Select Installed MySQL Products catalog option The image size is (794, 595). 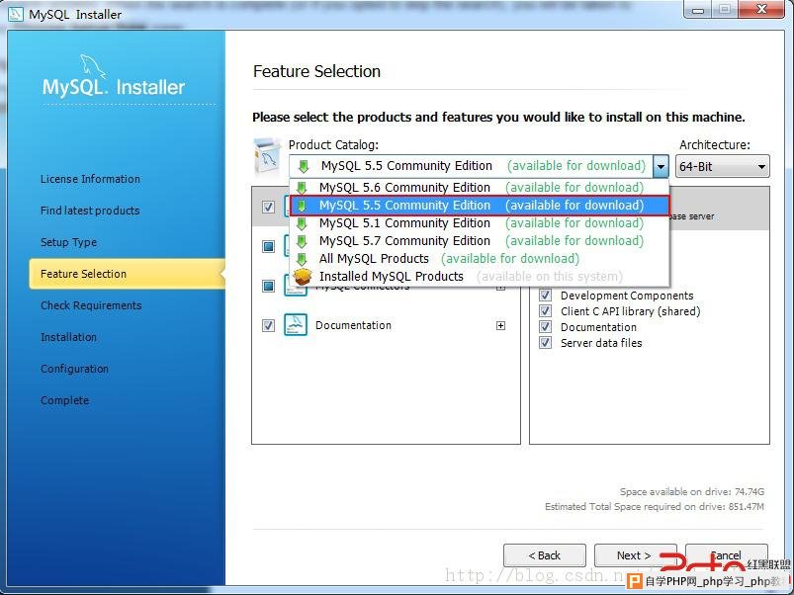[x=480, y=277]
